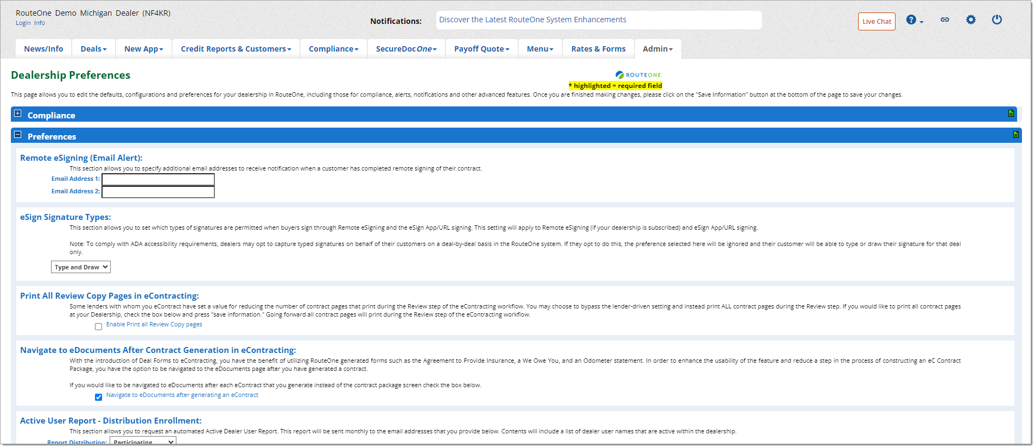Click the power logout icon
This screenshot has width=1035, height=448.
tap(997, 20)
